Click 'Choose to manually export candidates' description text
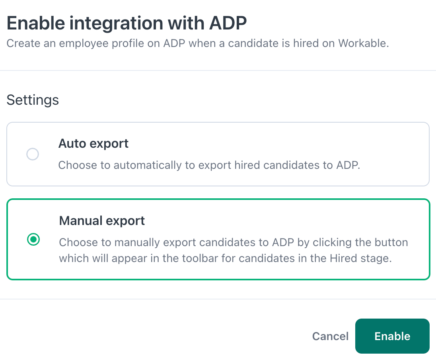 [x=233, y=250]
